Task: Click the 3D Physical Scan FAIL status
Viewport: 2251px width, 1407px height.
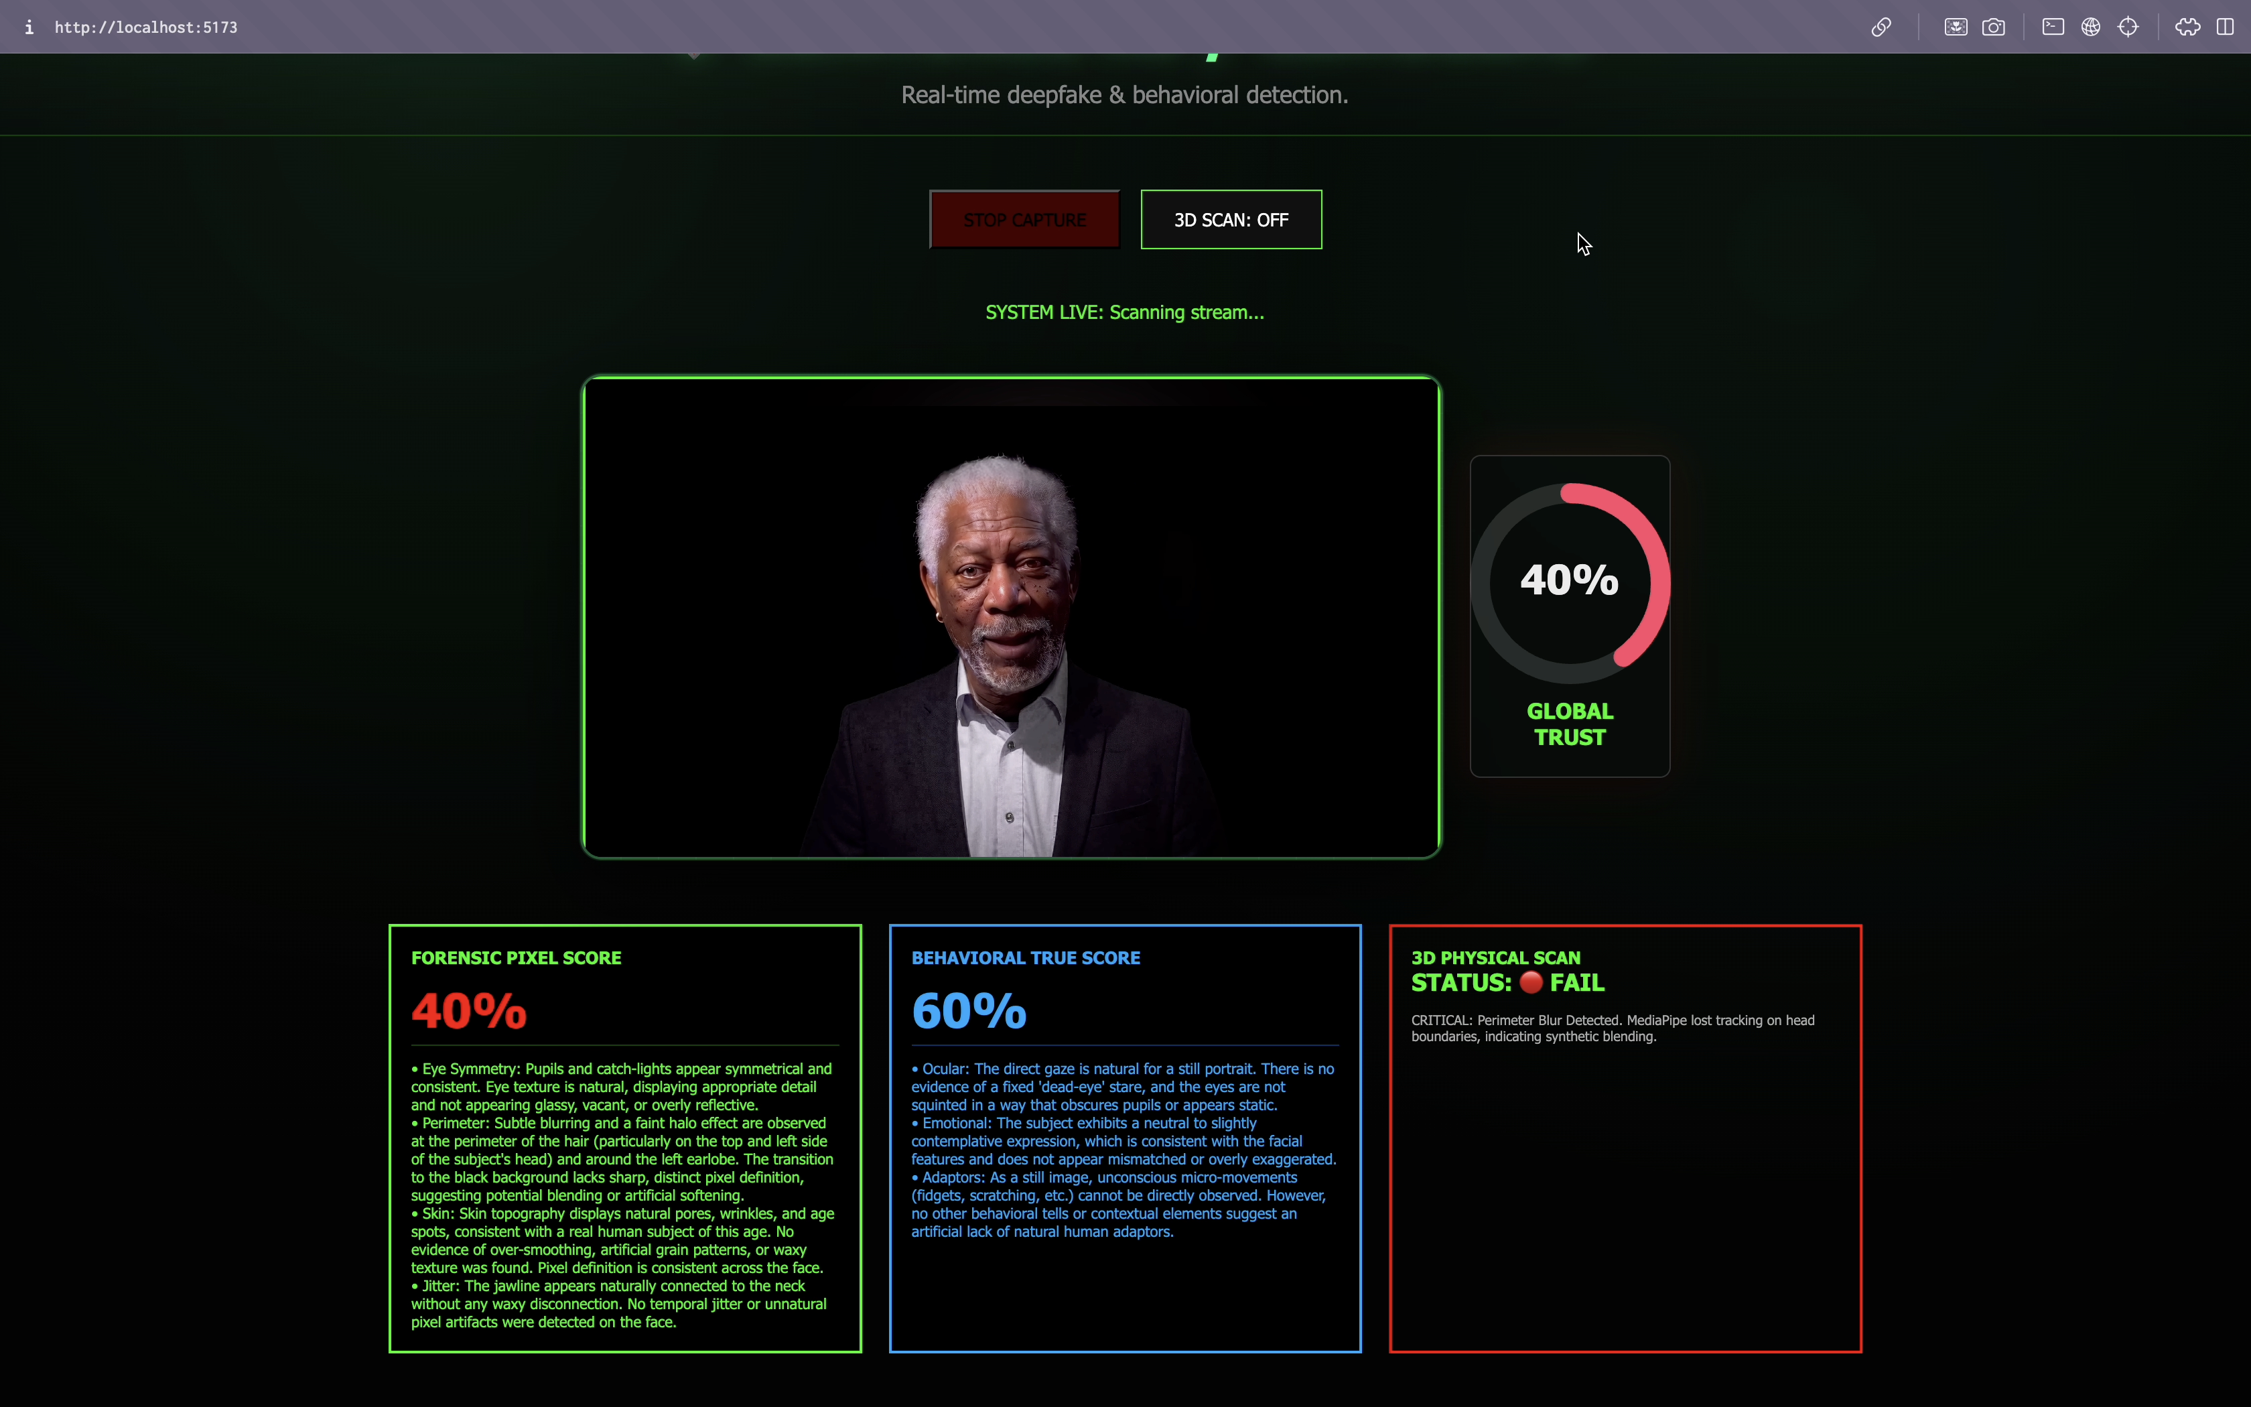Action: point(1508,983)
